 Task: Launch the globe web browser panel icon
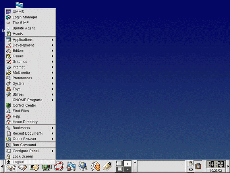83,166
